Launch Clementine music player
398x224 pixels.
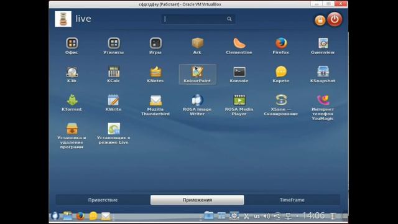click(239, 46)
